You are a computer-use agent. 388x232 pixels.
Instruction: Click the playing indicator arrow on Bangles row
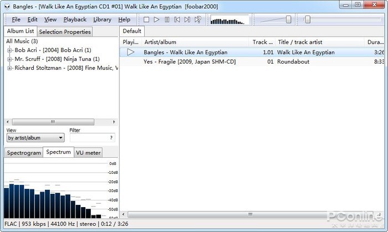click(x=131, y=52)
